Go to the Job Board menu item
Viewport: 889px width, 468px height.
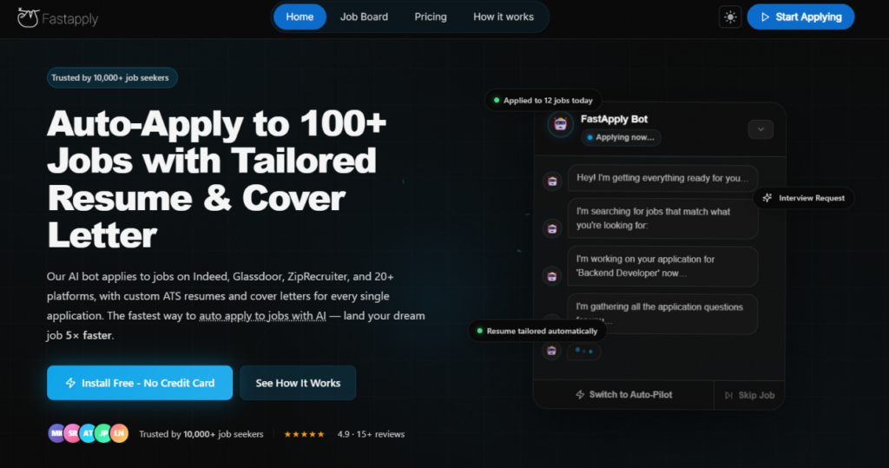click(x=364, y=17)
